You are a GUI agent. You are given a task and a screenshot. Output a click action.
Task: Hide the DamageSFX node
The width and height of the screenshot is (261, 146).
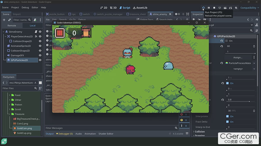[x=40, y=55]
